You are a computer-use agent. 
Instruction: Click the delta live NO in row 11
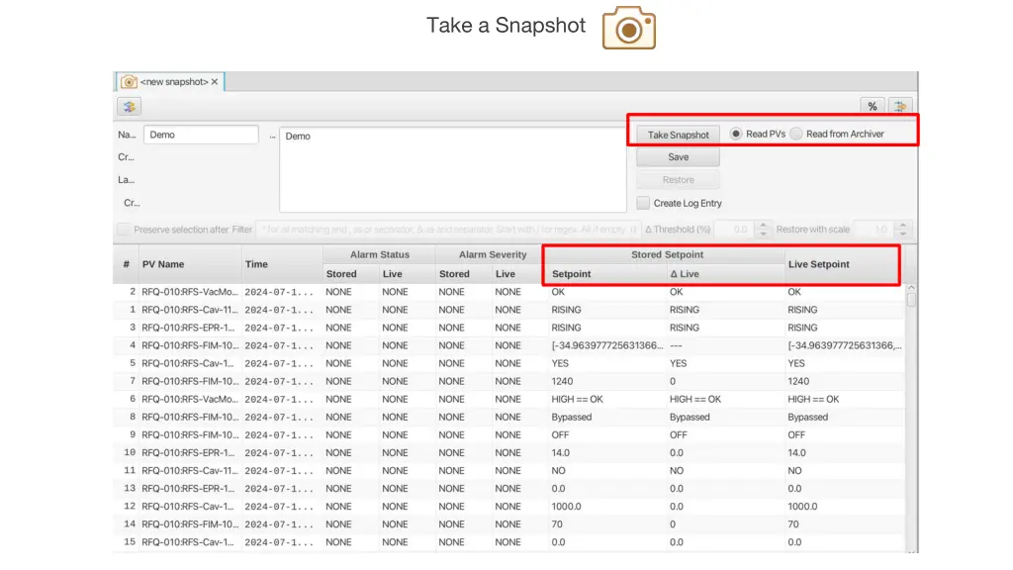point(677,471)
